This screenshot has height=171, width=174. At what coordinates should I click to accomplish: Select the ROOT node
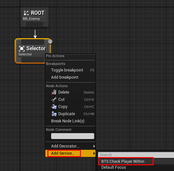(x=35, y=17)
